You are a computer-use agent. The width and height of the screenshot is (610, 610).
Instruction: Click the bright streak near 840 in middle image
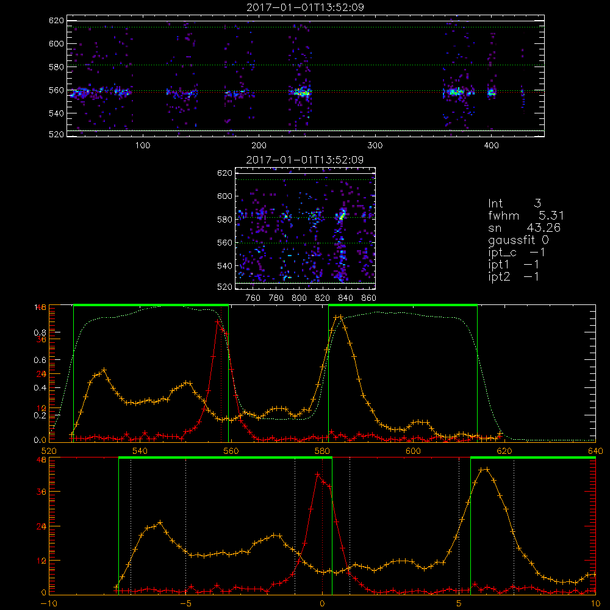342,214
